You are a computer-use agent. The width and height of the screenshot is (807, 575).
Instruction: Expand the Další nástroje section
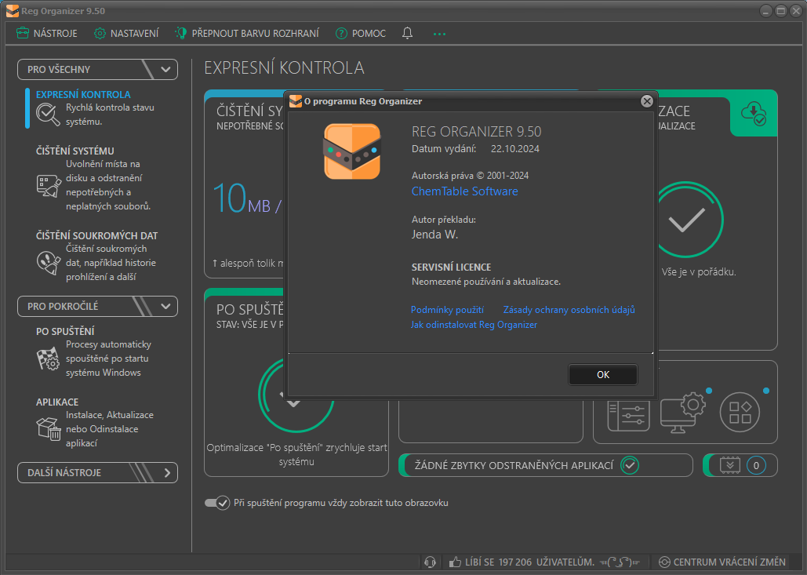tap(166, 473)
